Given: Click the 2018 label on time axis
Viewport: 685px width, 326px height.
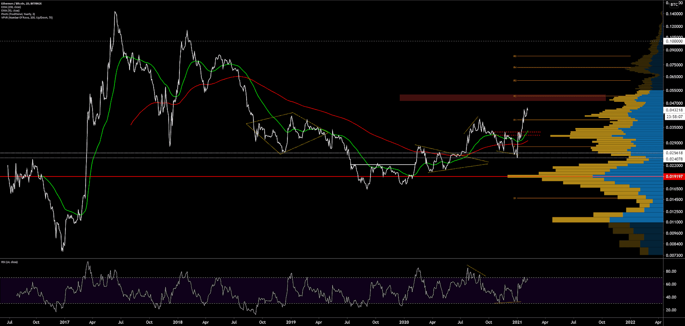Looking at the screenshot, I should click(177, 322).
